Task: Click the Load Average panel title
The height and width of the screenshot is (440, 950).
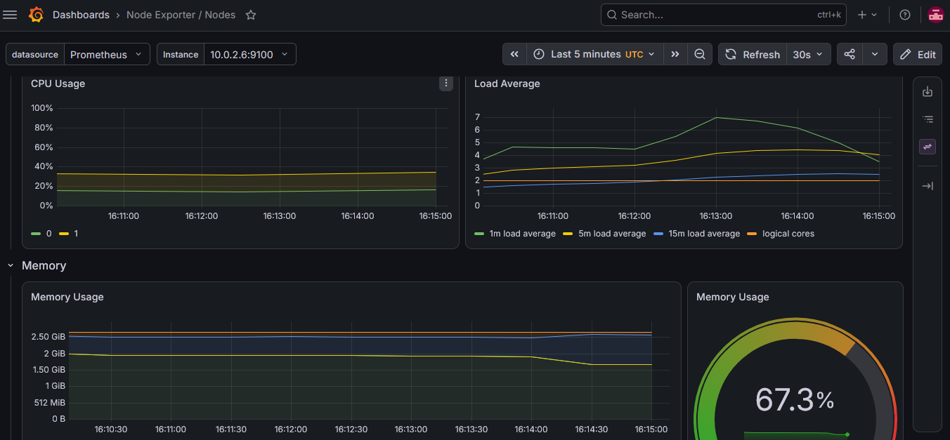Action: coord(507,84)
